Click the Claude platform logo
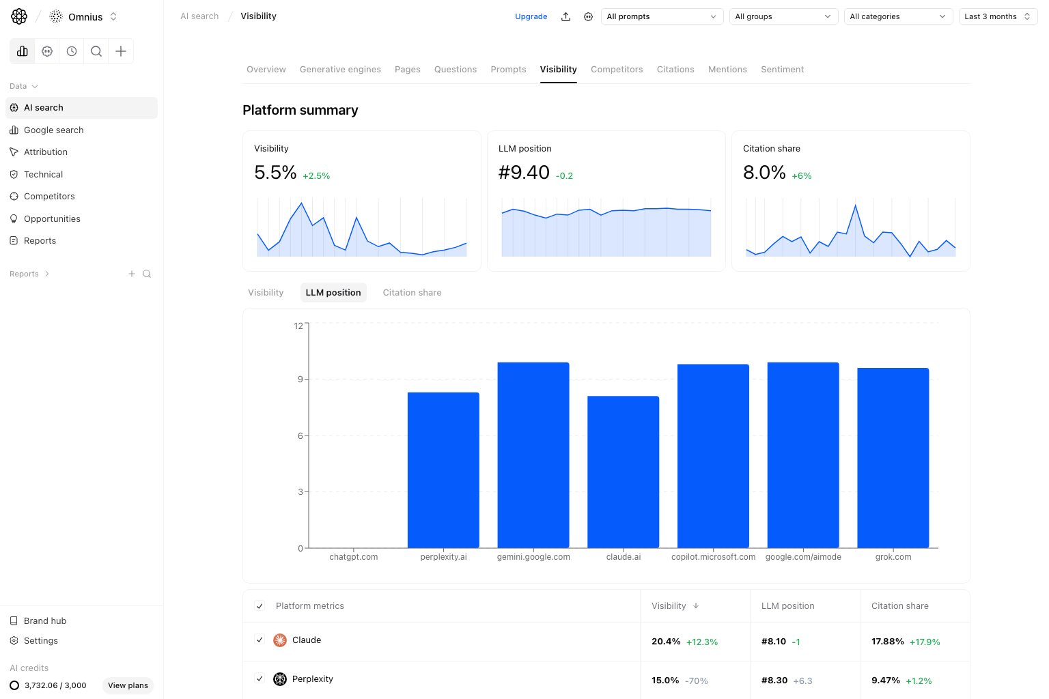The width and height of the screenshot is (1049, 699). click(x=280, y=640)
